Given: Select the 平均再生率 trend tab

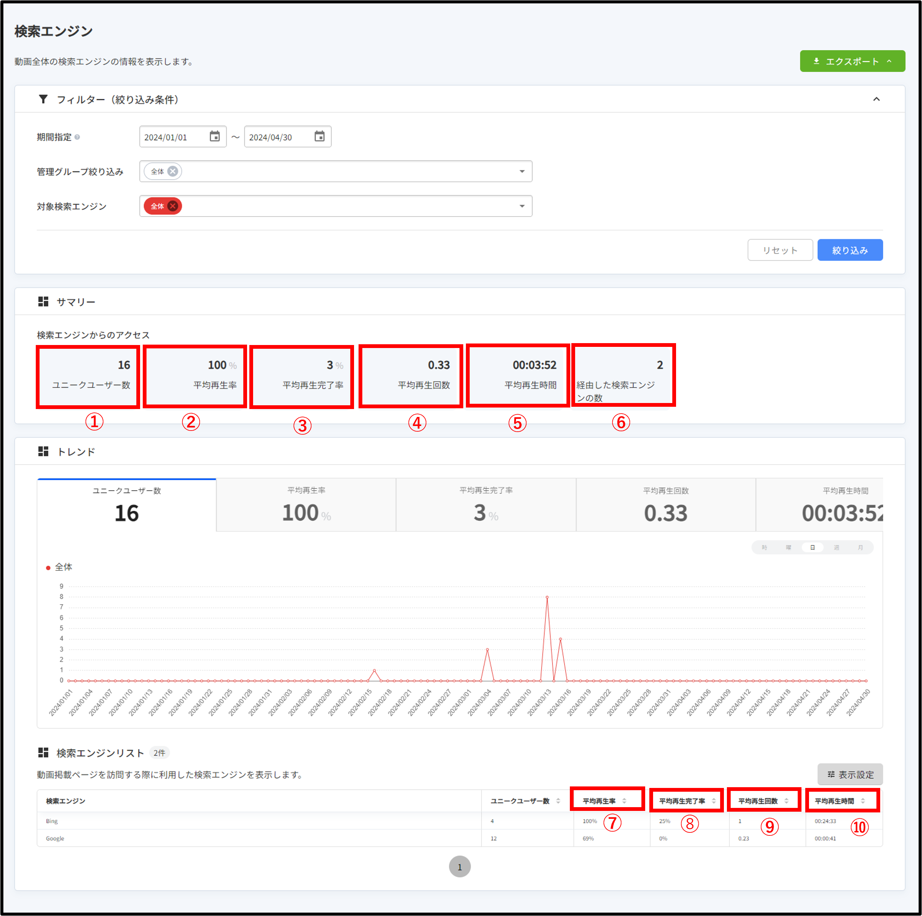Looking at the screenshot, I should (x=306, y=505).
